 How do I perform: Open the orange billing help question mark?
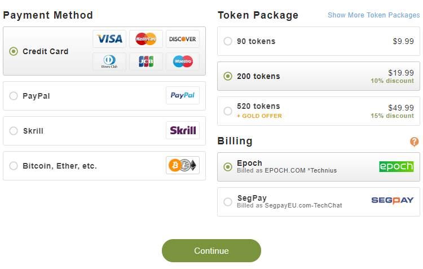414,142
